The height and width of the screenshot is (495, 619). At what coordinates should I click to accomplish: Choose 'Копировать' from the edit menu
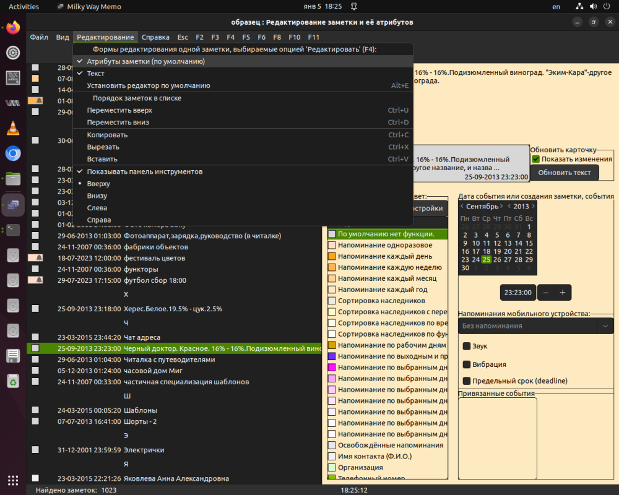pyautogui.click(x=107, y=135)
